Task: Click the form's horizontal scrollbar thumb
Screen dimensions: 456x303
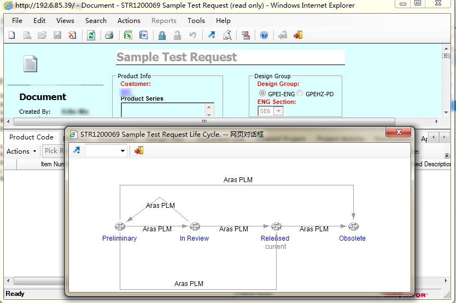Action: pyautogui.click(x=204, y=121)
